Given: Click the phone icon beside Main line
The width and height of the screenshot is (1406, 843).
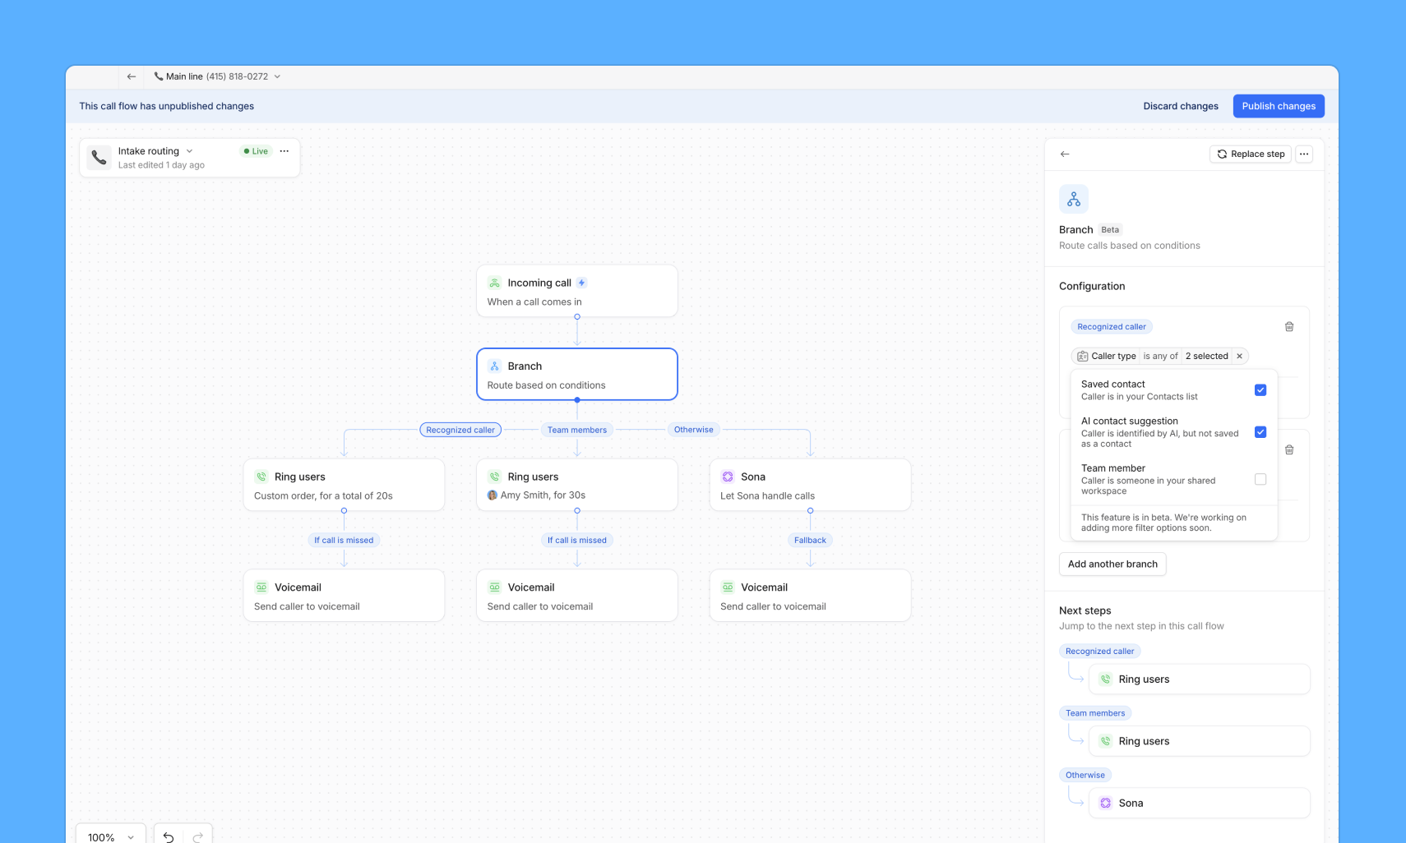Looking at the screenshot, I should point(159,76).
